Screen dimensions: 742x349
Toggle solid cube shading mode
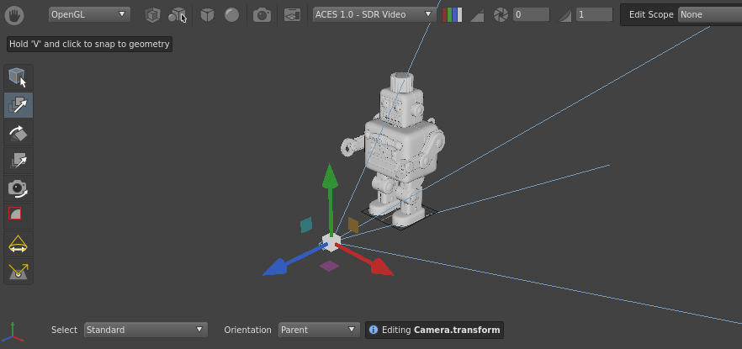click(x=207, y=14)
